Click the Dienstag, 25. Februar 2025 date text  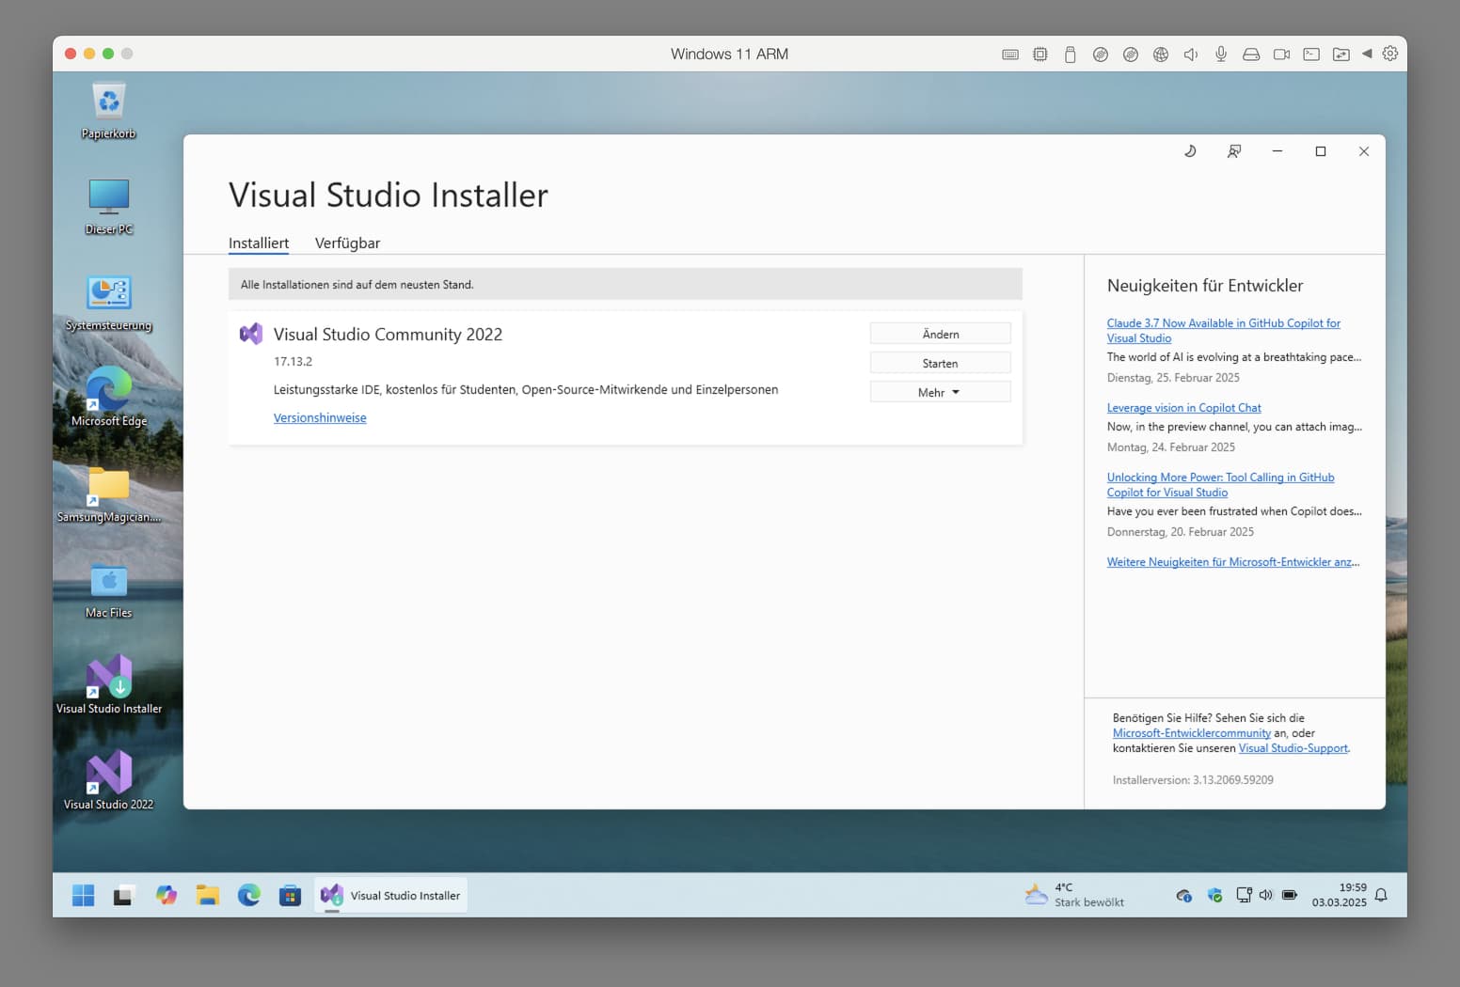1173,378
